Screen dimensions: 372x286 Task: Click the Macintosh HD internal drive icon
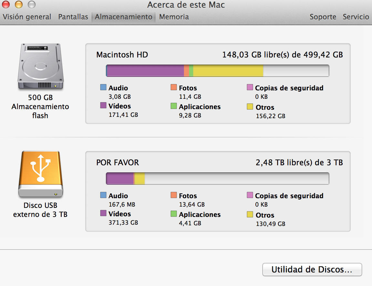click(x=40, y=67)
